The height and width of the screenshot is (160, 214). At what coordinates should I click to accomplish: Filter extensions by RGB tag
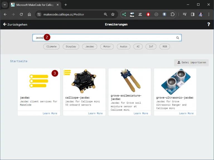coord(165,47)
